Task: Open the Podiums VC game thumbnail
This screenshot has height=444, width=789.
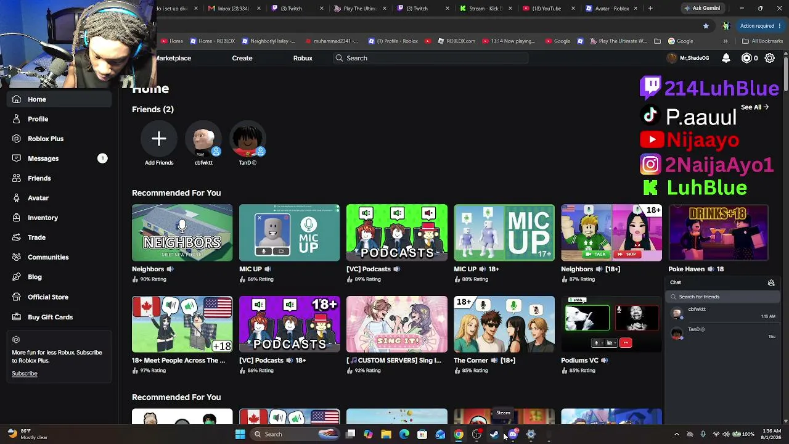Action: [611, 324]
